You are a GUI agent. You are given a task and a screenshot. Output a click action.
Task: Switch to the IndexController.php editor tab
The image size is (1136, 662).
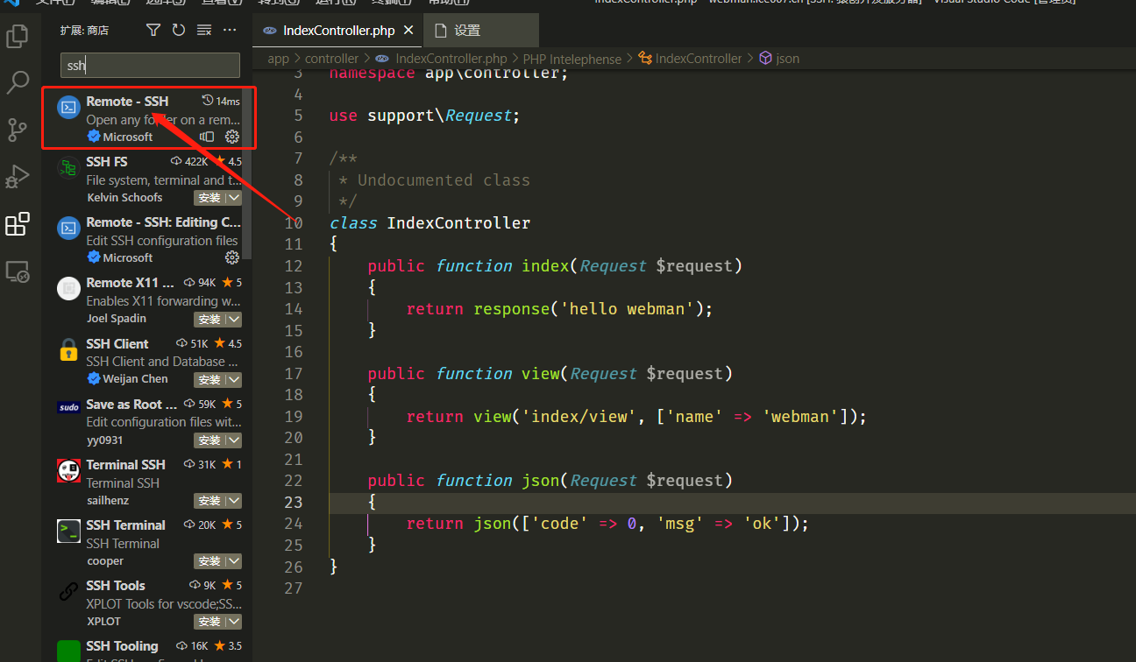[x=337, y=31]
